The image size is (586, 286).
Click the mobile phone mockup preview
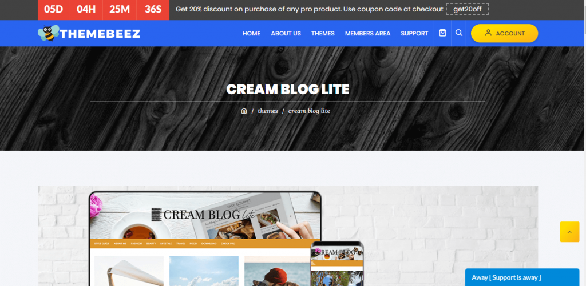point(337,264)
